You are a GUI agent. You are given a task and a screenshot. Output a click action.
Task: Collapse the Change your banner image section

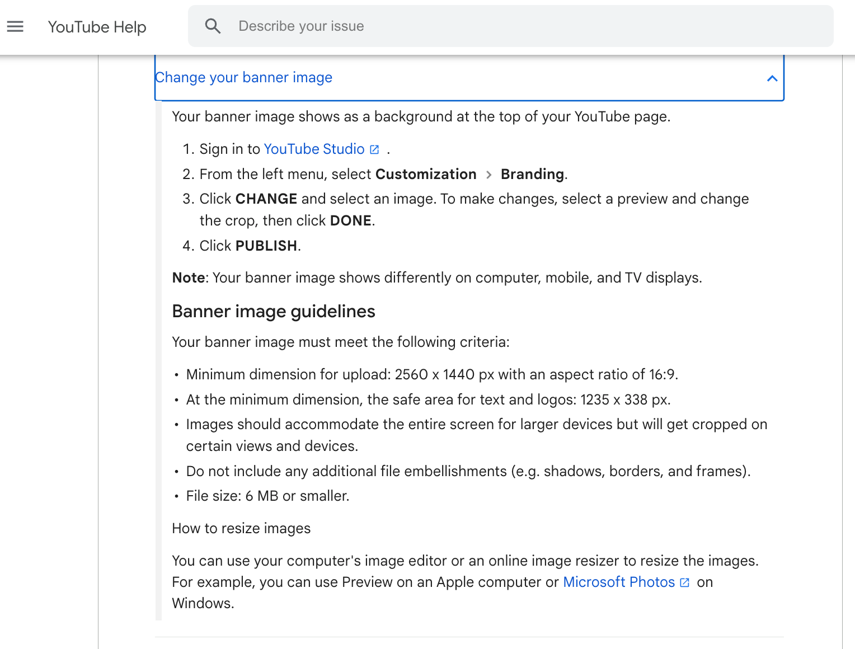pos(469,78)
